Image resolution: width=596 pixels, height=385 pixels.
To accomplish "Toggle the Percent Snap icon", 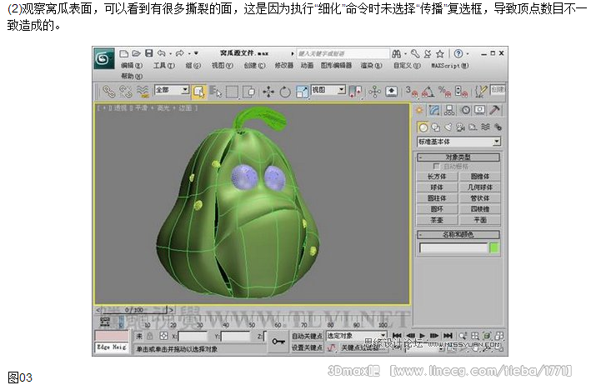I will (444, 92).
